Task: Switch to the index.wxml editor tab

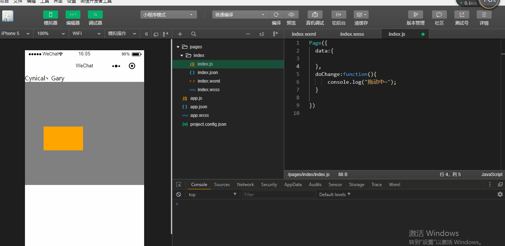Action: [x=304, y=34]
